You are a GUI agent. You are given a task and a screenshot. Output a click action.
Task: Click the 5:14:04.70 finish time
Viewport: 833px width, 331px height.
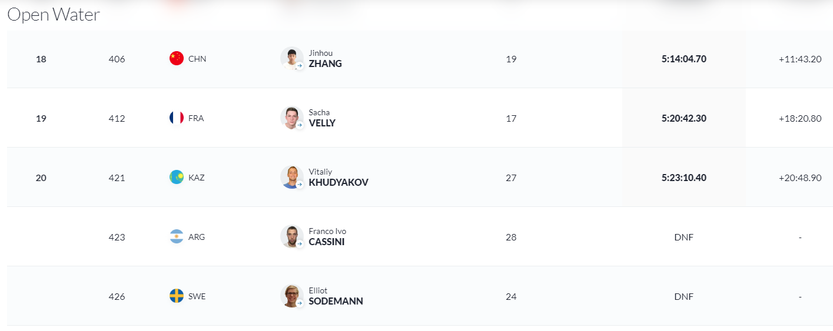pos(683,59)
